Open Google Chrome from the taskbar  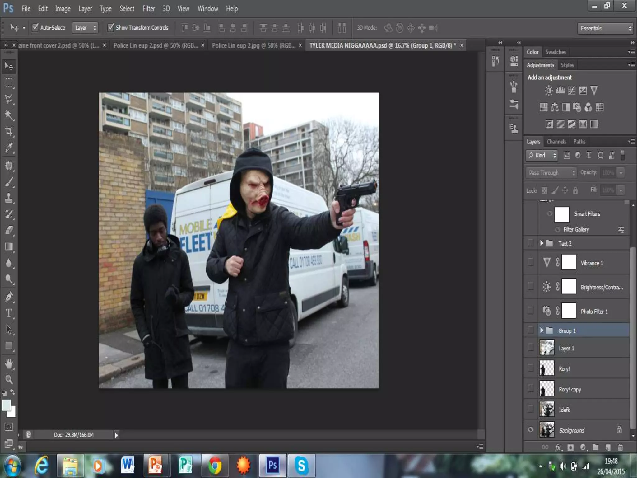tap(215, 466)
